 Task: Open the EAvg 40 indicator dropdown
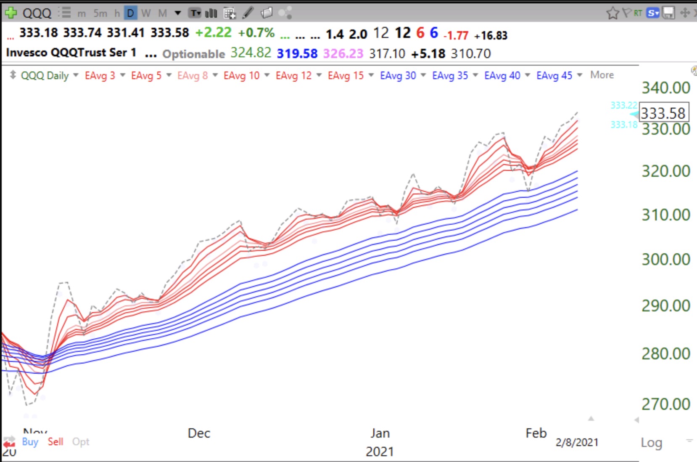click(x=528, y=75)
